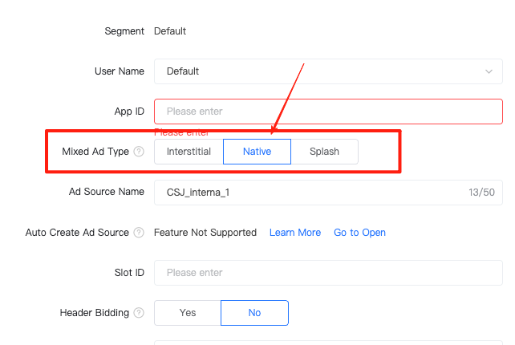The height and width of the screenshot is (345, 515).
Task: Click the Mixed Ad Type help icon
Action: (139, 152)
